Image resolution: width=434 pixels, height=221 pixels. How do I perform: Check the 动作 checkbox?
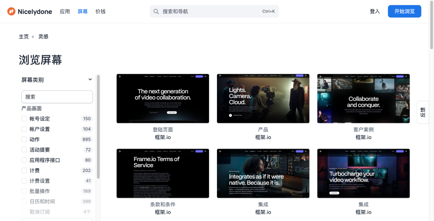tap(24, 139)
